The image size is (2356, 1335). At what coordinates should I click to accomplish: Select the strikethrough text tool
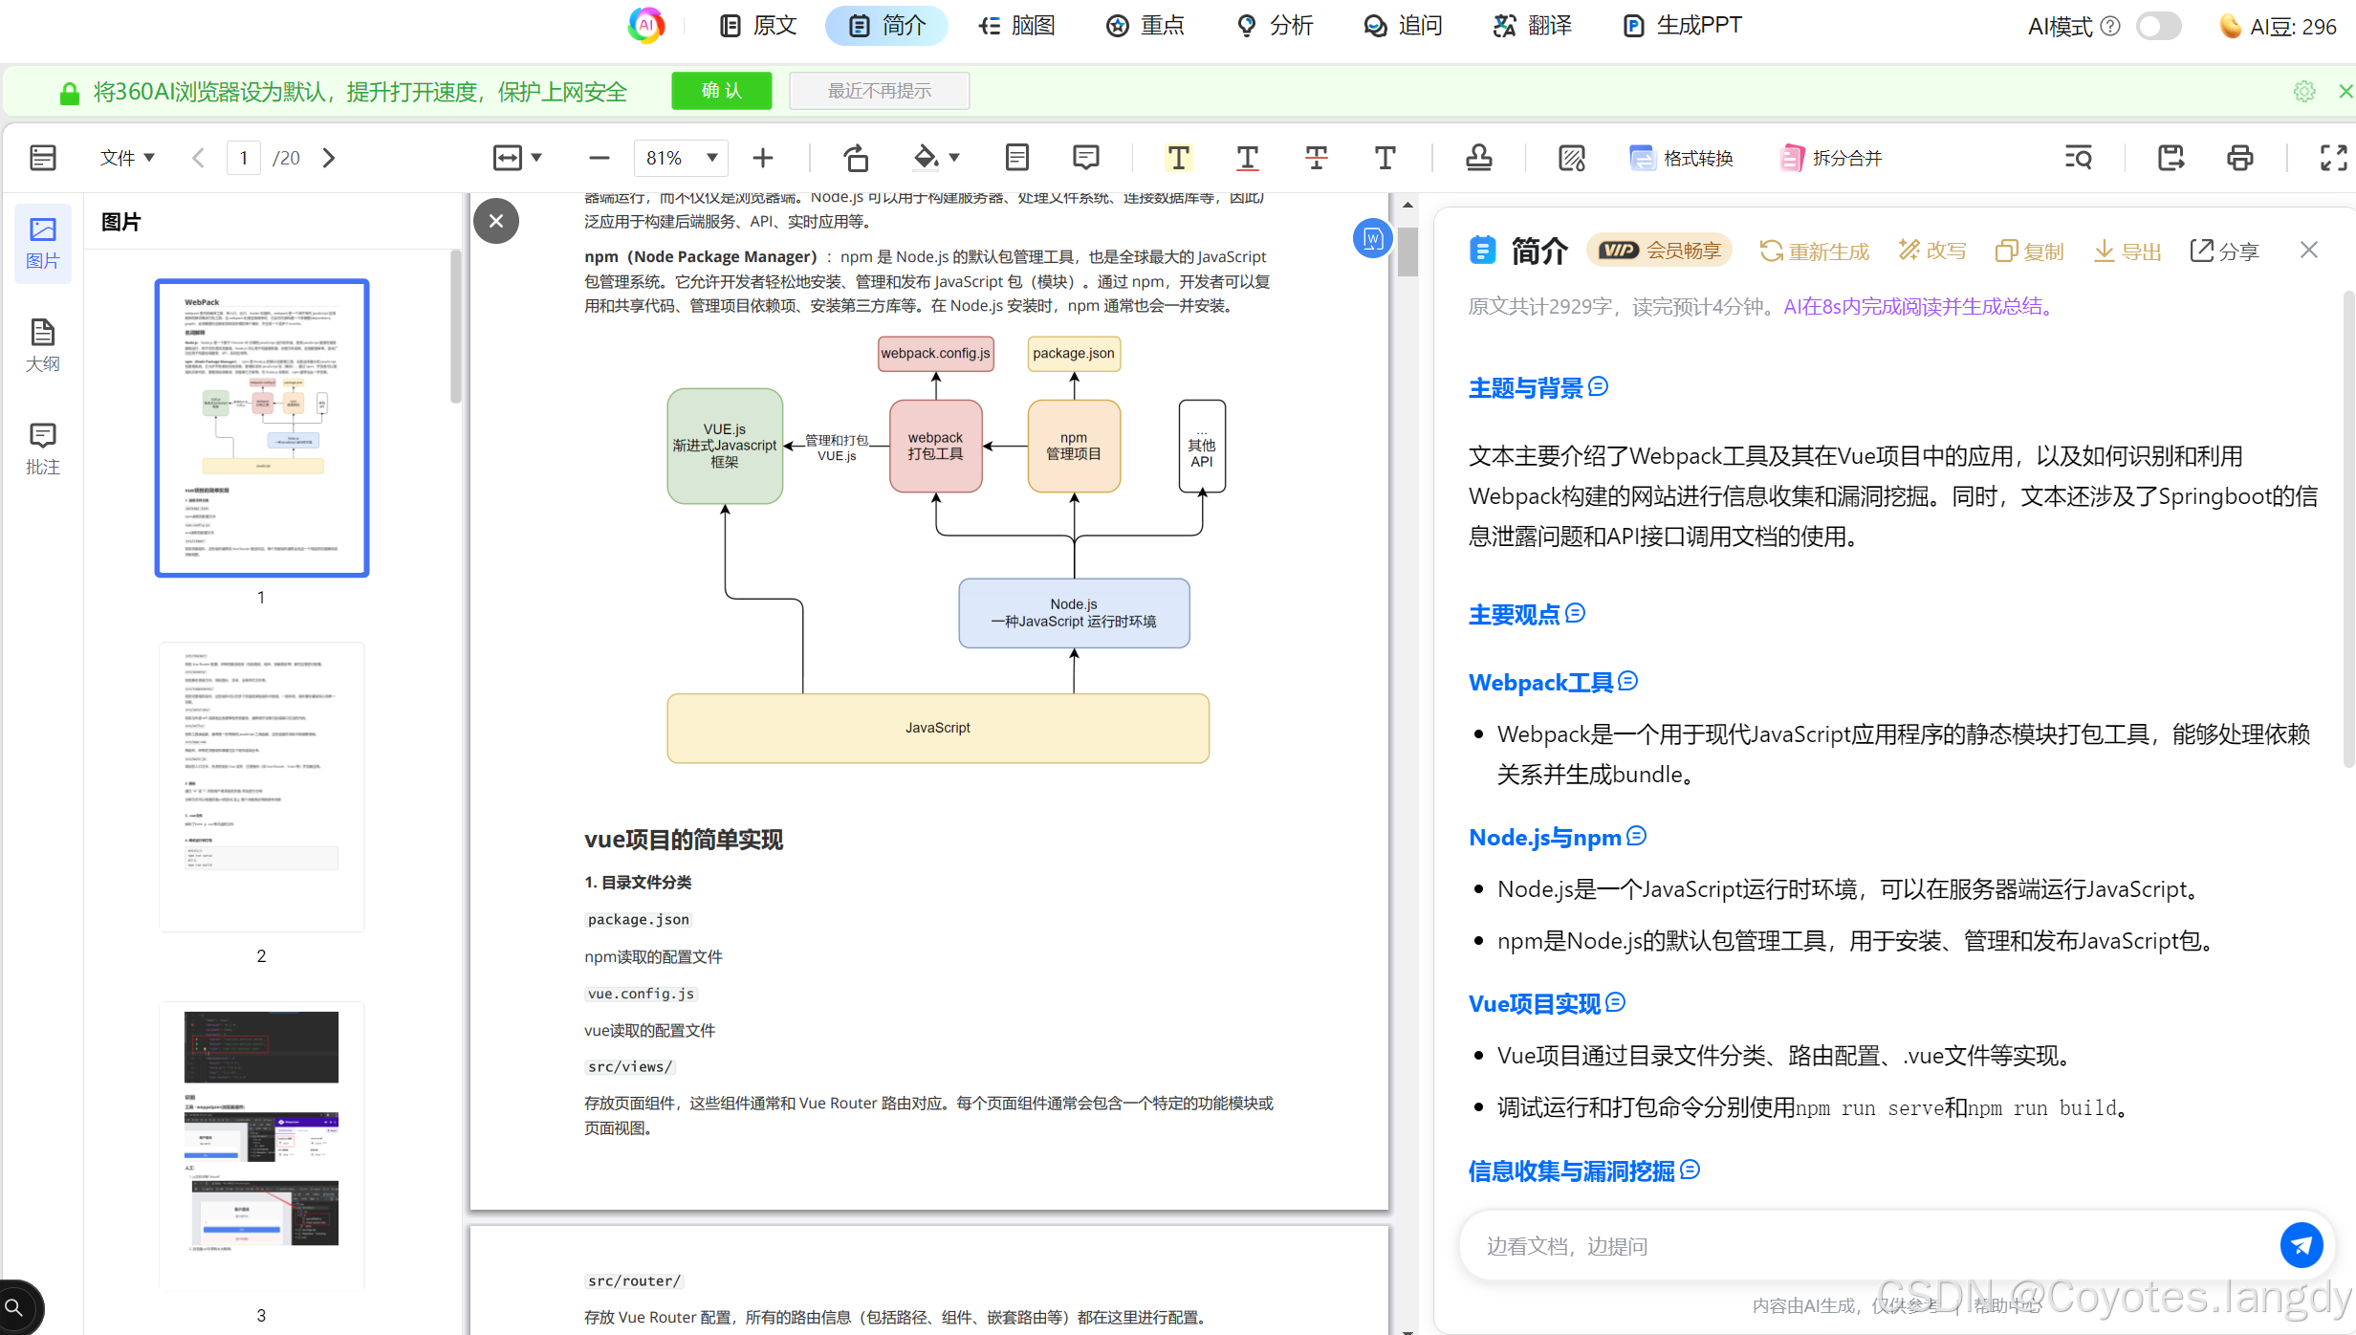point(1316,158)
